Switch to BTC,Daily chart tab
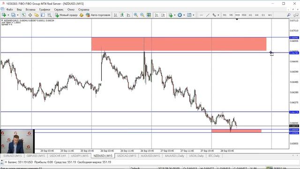The width and height of the screenshot is (300, 169). [214, 156]
